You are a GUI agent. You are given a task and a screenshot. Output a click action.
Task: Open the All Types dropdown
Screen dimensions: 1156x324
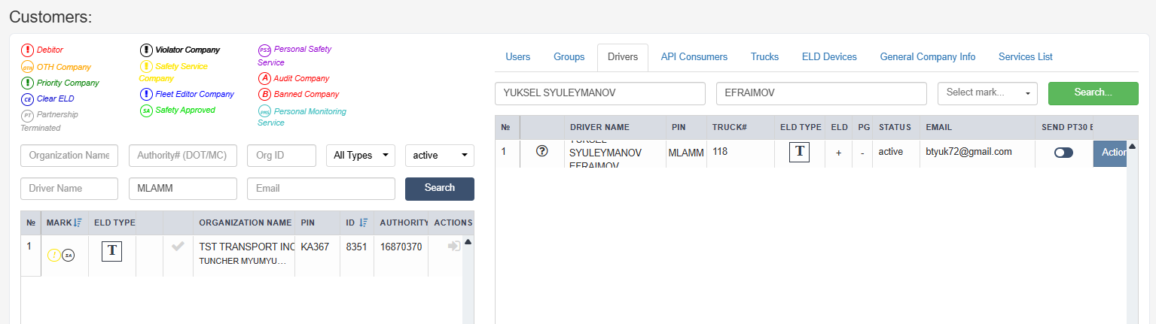point(361,156)
